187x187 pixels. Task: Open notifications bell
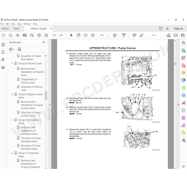[167, 28]
